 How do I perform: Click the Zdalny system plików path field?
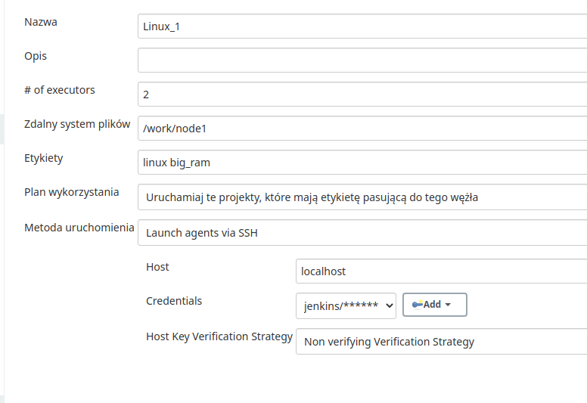pos(362,128)
